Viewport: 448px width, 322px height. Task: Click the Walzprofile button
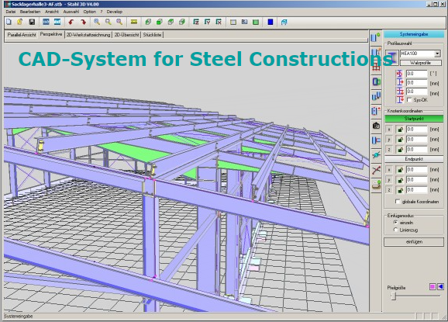click(x=420, y=63)
